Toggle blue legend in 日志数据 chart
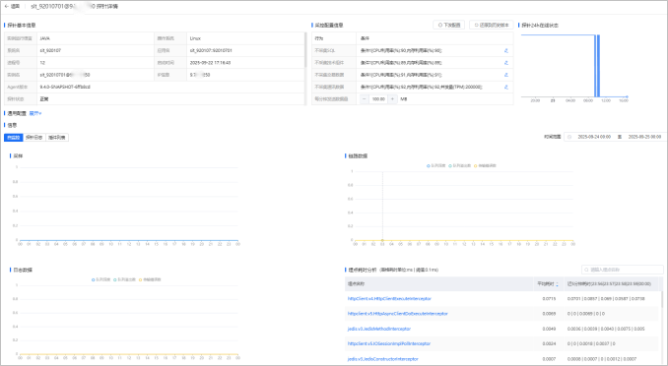Screen dimensions: 668x366 (x=100, y=279)
